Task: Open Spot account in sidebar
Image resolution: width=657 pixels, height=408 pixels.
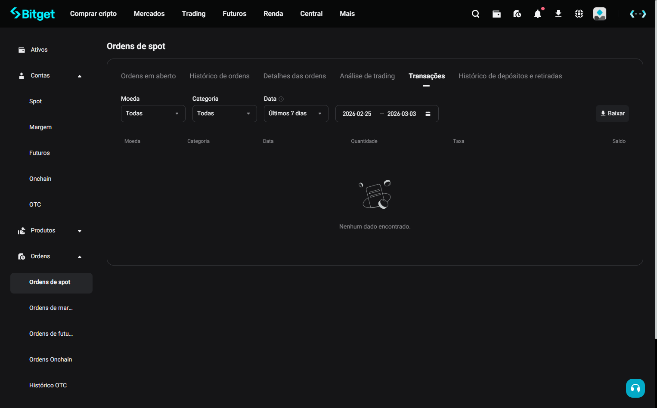Action: click(35, 102)
